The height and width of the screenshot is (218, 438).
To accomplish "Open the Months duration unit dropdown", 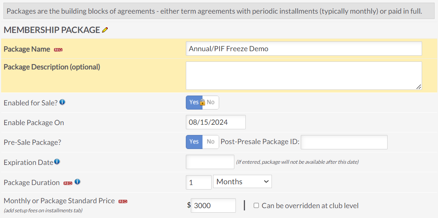I will pyautogui.click(x=242, y=182).
